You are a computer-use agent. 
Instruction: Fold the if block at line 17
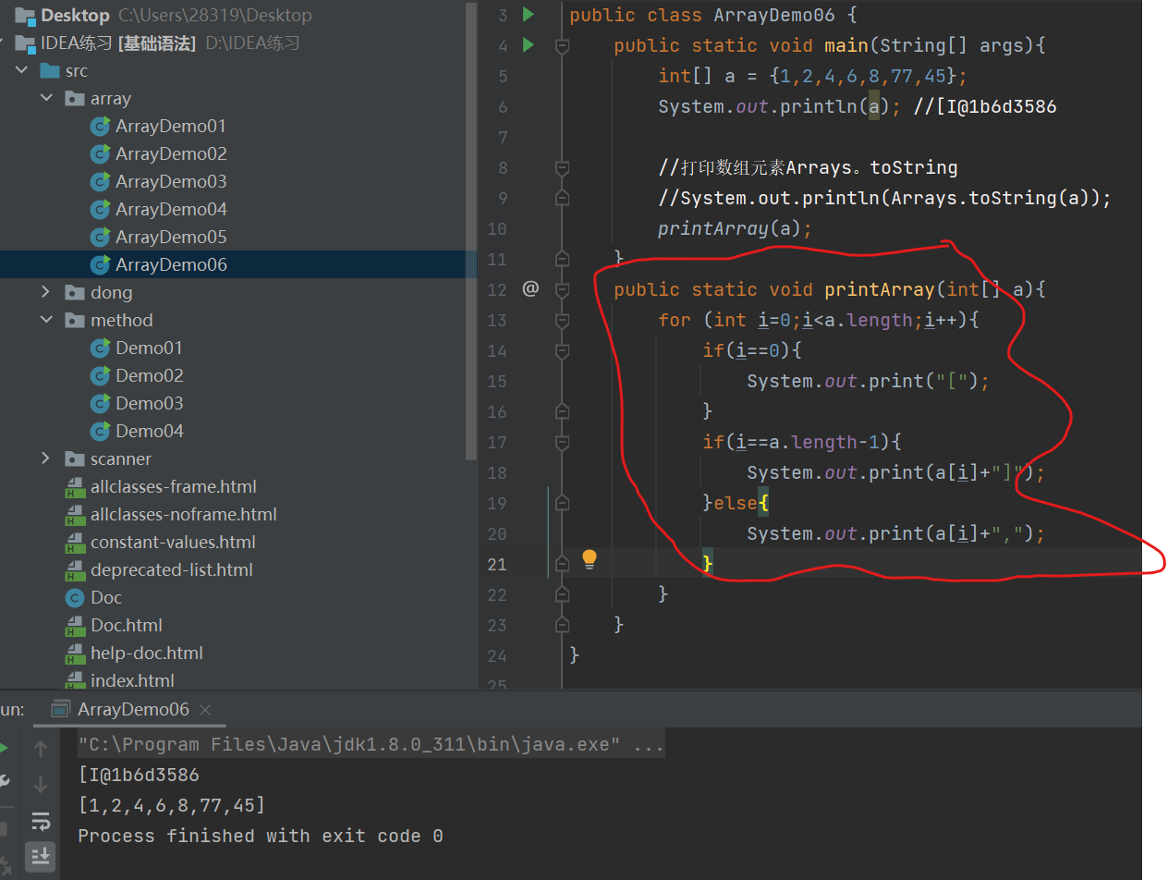point(561,442)
